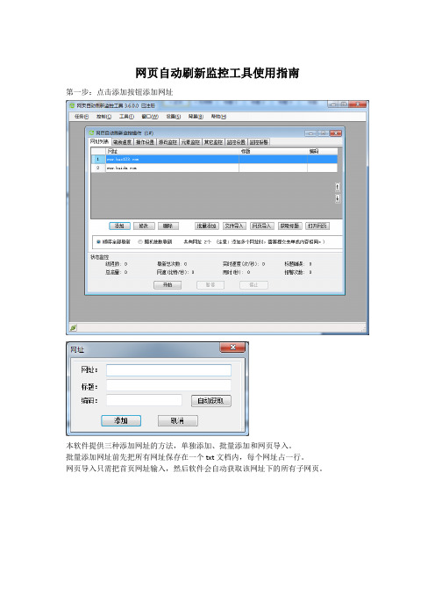Image resolution: width=435 pixels, height=616 pixels.
Task: Switch to the 其它监控 tab
Action: pos(214,142)
